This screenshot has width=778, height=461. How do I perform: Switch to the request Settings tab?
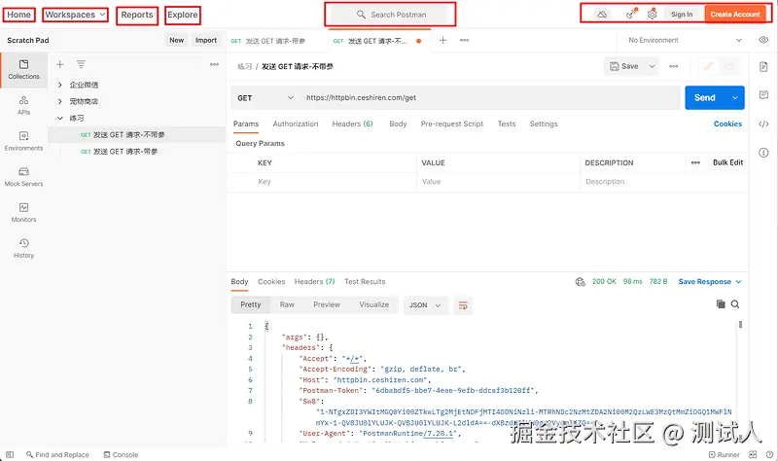click(544, 124)
